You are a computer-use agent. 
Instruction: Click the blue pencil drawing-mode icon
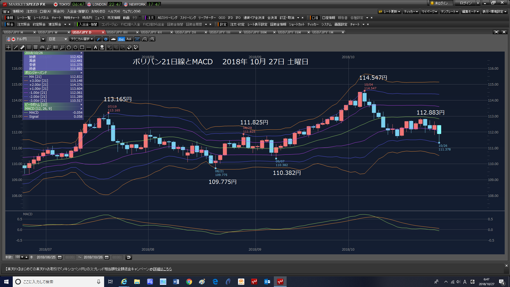(98, 39)
